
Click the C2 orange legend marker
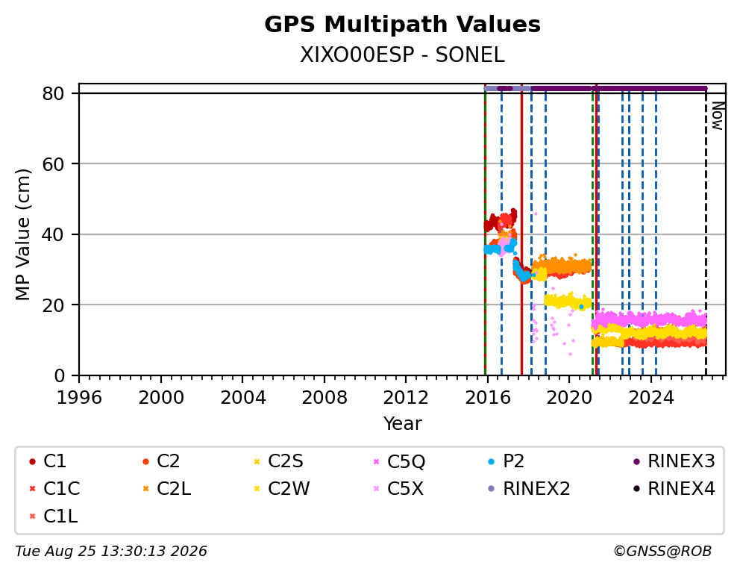tap(145, 461)
